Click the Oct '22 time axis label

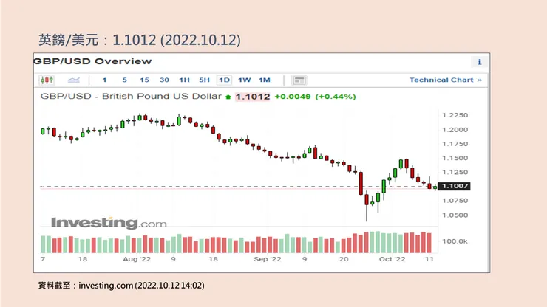(x=391, y=260)
